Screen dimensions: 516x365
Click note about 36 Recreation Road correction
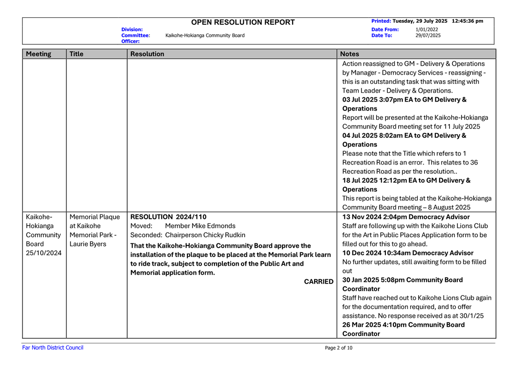[410, 162]
